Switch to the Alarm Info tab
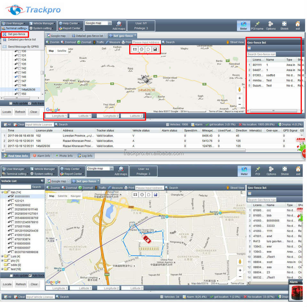 42,156
